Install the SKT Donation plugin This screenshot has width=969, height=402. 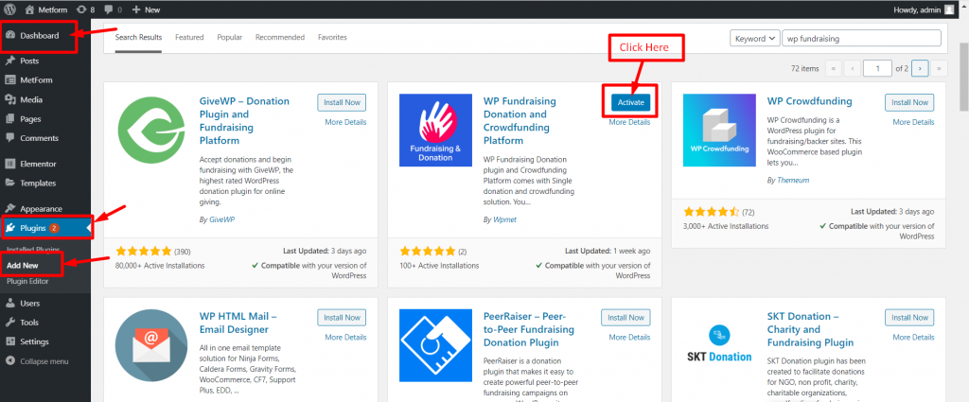point(909,318)
